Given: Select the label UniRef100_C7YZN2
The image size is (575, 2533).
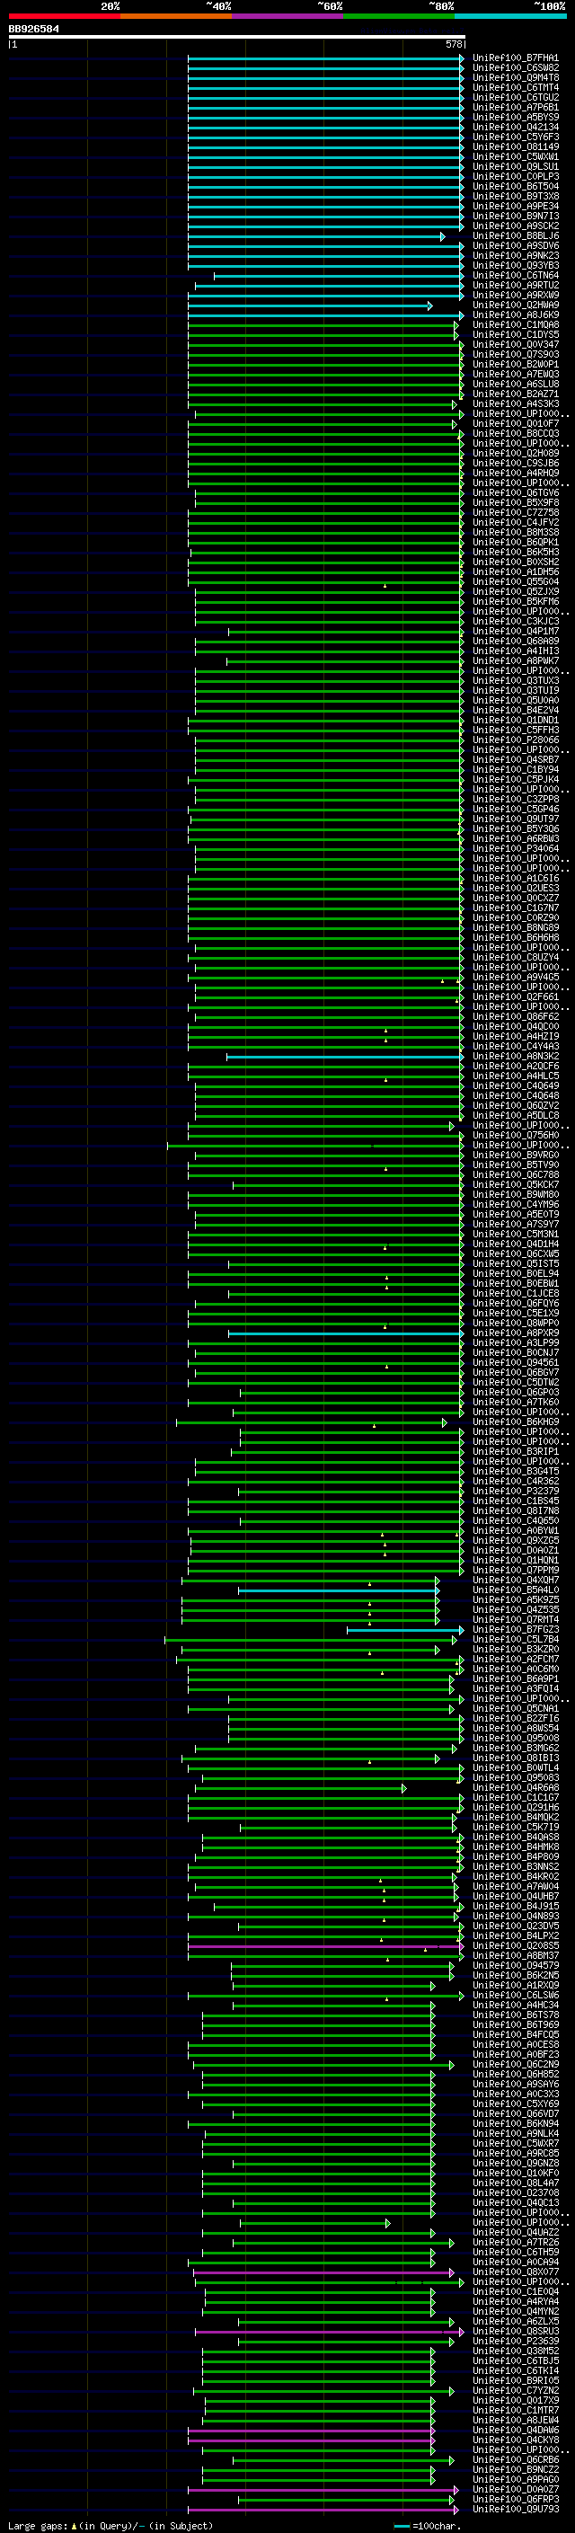Looking at the screenshot, I should [515, 2390].
